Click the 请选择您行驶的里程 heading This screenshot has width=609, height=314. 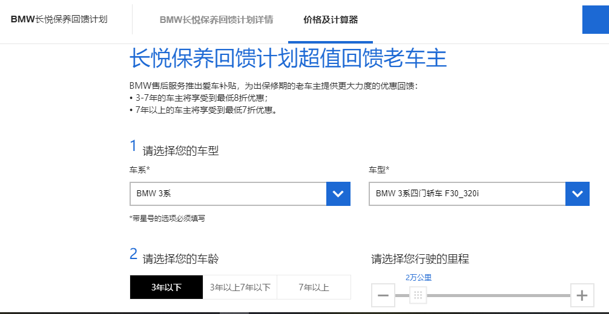pos(420,258)
